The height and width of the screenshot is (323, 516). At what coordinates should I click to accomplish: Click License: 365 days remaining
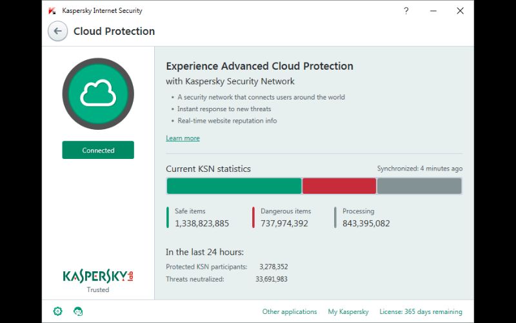pos(421,311)
